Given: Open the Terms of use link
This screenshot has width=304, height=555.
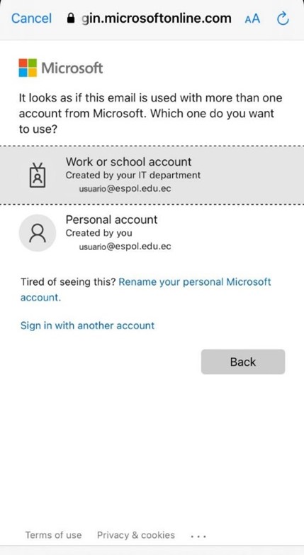Looking at the screenshot, I should 53,535.
